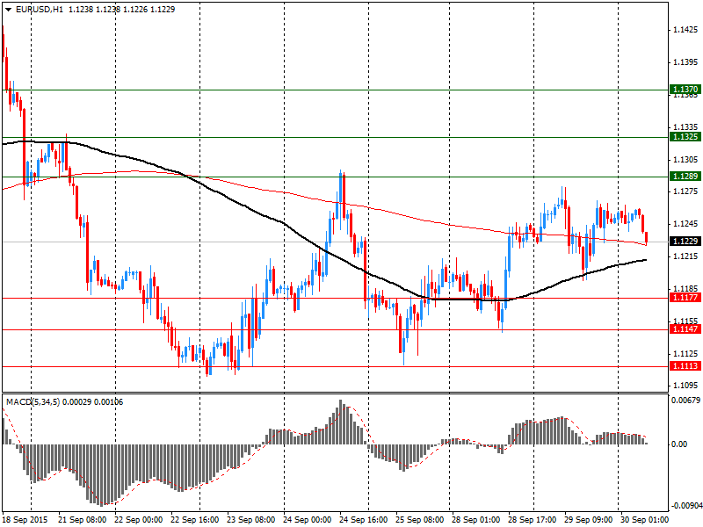The image size is (703, 527).
Task: Click the 0.00 MACD scale value
Action: 679,444
